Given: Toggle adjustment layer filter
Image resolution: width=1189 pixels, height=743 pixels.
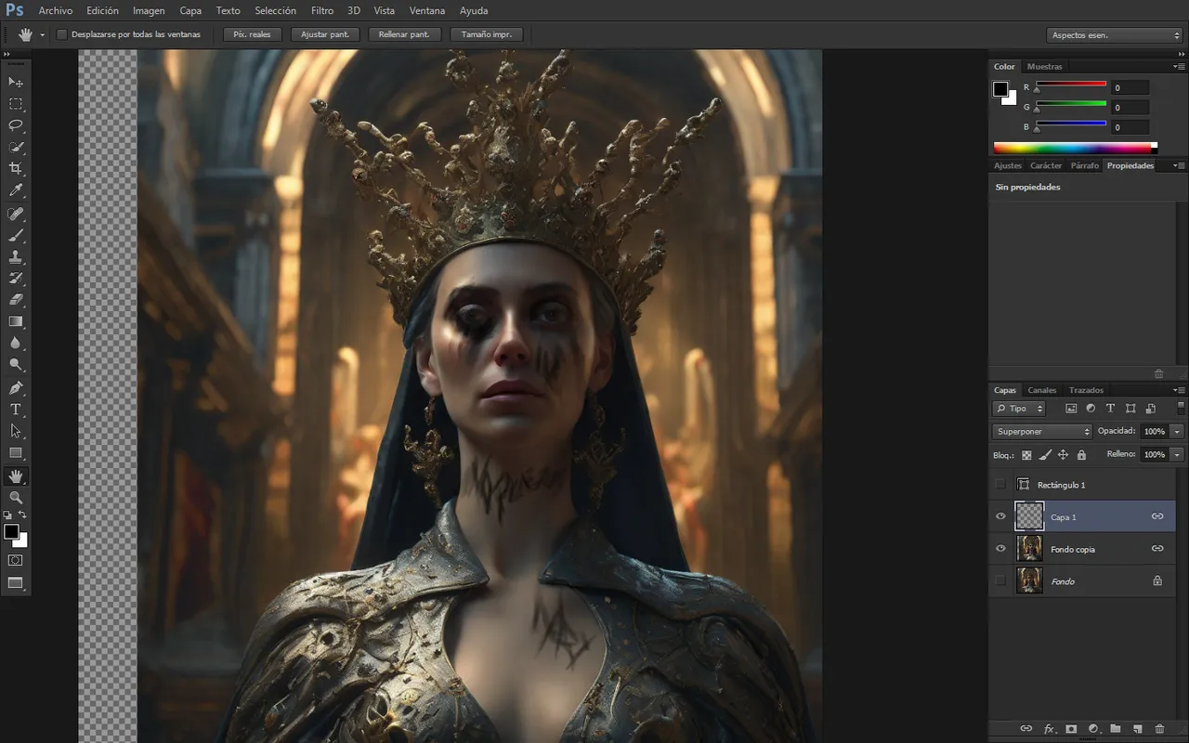Looking at the screenshot, I should (x=1091, y=409).
